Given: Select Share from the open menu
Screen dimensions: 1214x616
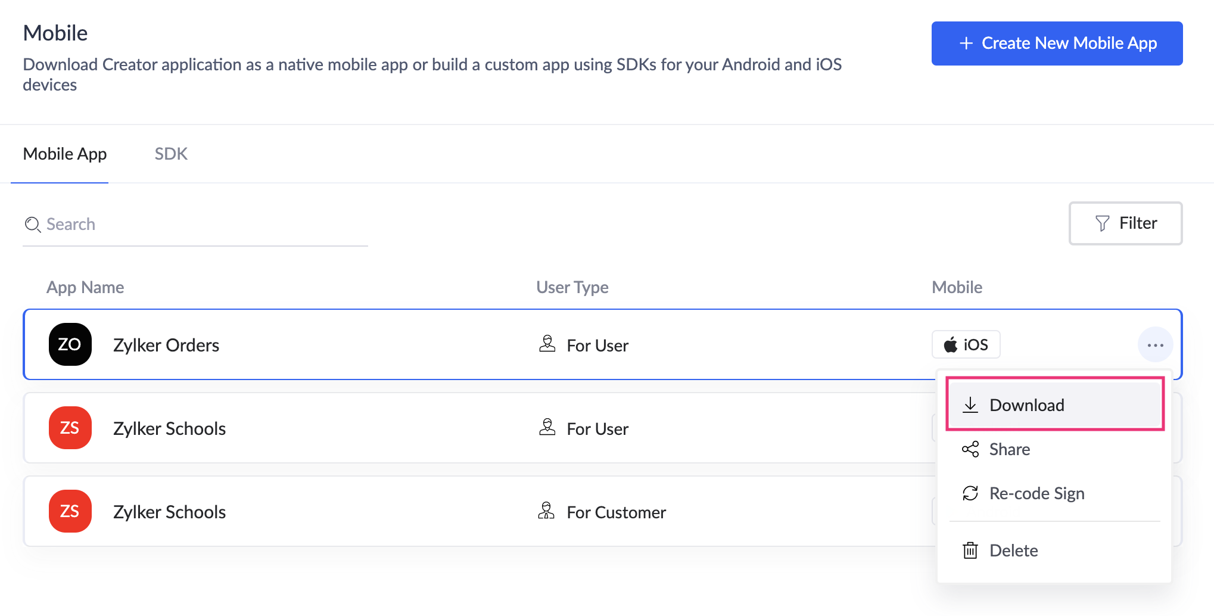Looking at the screenshot, I should click(1009, 449).
